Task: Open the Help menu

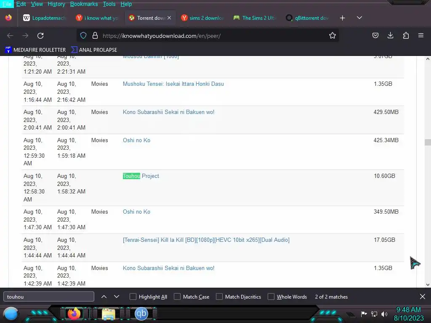Action: tap(126, 4)
